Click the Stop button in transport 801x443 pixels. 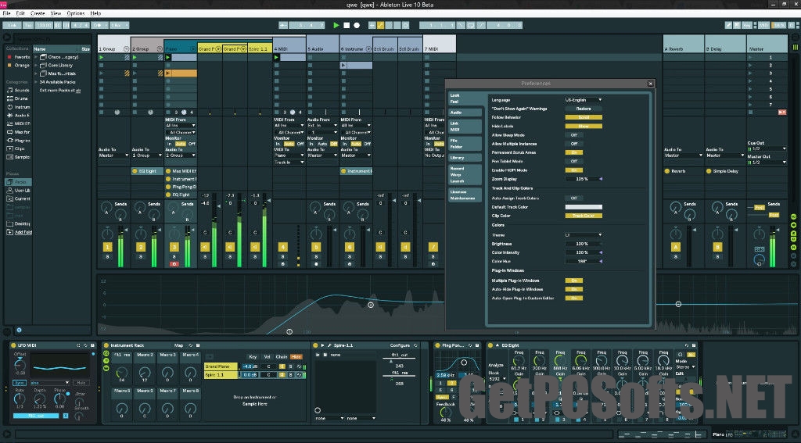[x=347, y=25]
